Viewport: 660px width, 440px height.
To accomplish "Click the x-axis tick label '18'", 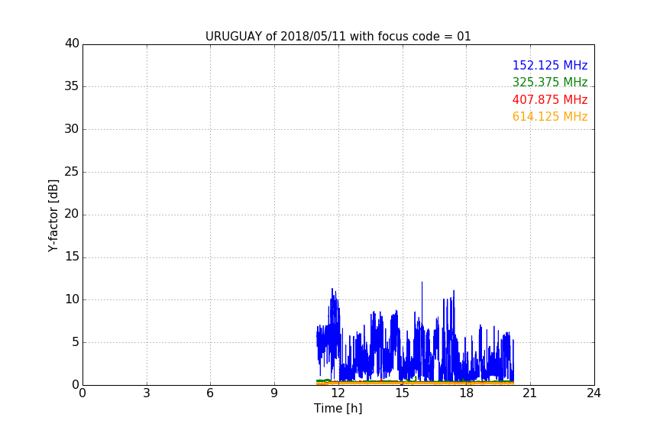I will click(467, 393).
